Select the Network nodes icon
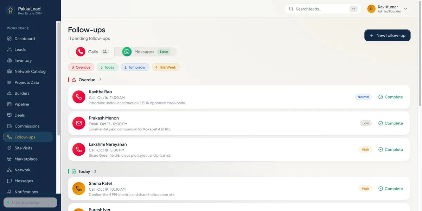The height and width of the screenshot is (211, 422). click(9, 170)
